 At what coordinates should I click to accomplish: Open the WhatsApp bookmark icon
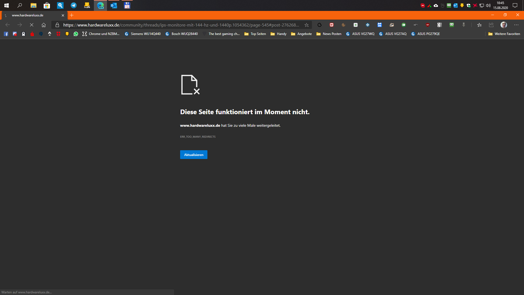click(76, 34)
